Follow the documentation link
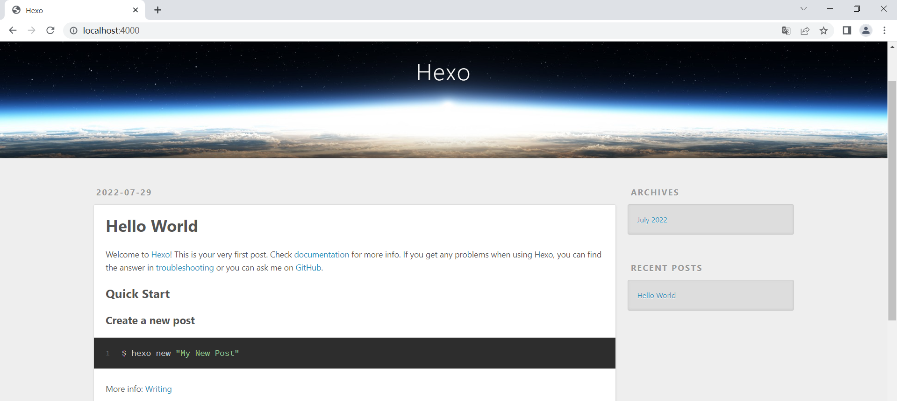 click(x=322, y=255)
